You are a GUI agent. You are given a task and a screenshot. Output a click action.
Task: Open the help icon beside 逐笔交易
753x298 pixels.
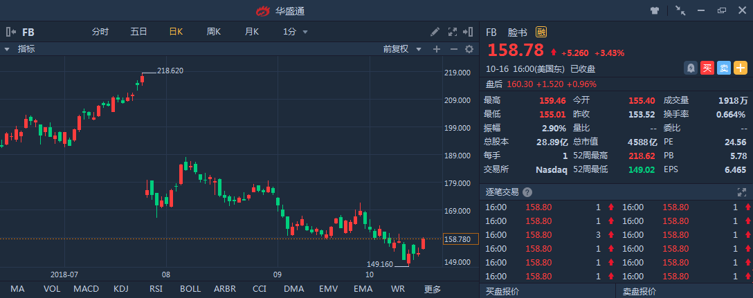click(527, 192)
